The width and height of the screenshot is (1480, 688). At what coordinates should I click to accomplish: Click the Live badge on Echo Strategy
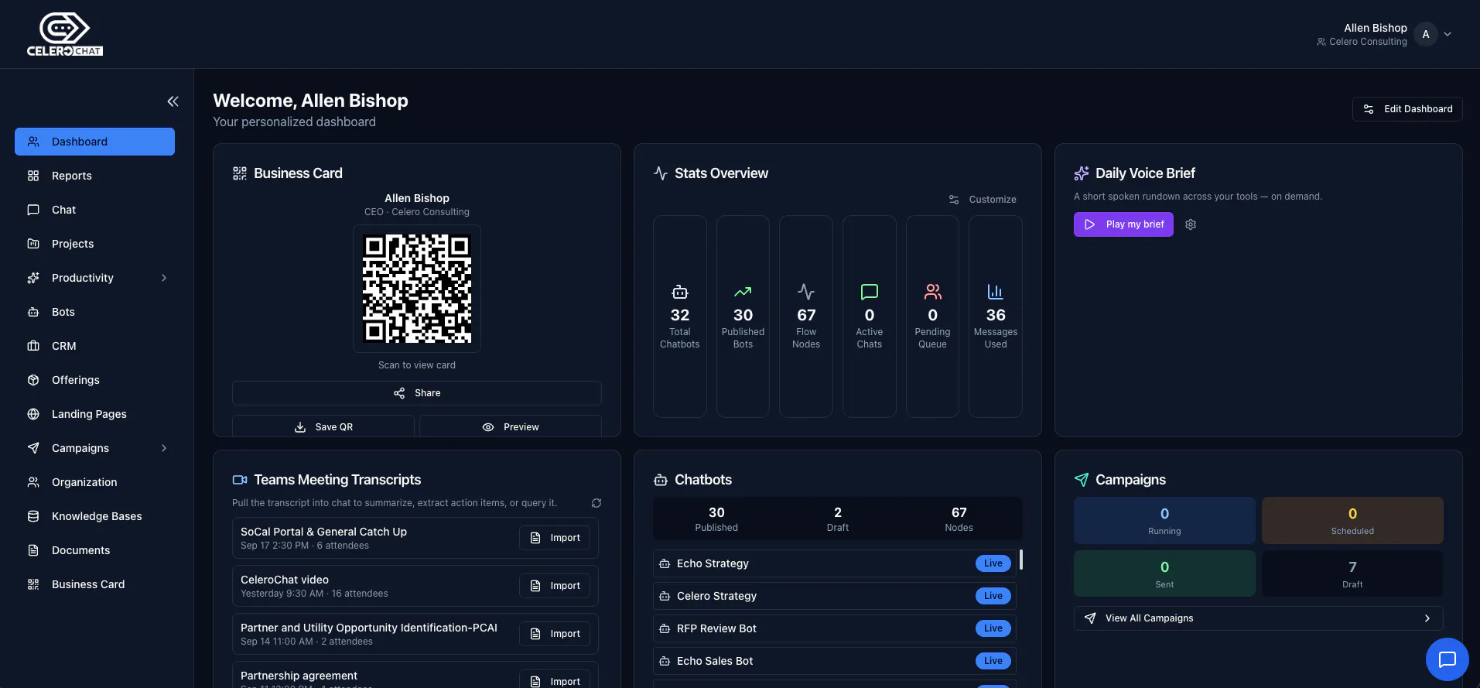tap(993, 563)
